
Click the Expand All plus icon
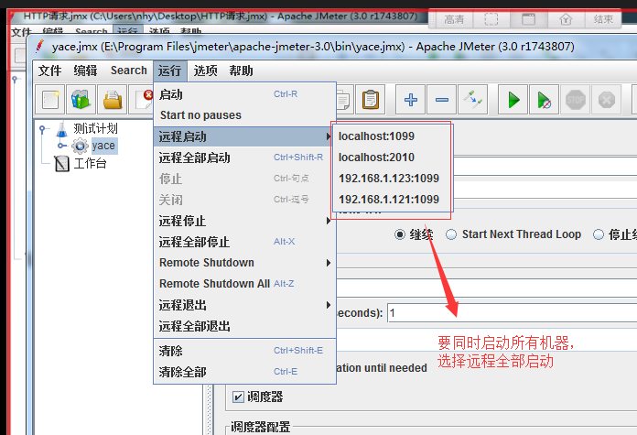tap(410, 100)
